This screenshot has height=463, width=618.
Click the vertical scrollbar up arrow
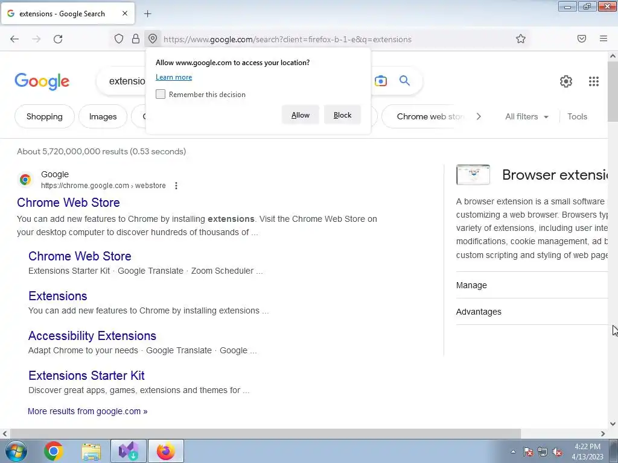point(613,56)
